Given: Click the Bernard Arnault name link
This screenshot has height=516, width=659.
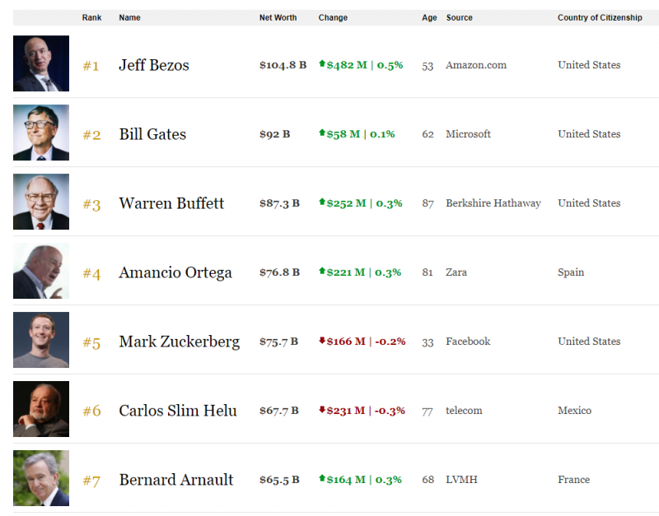Looking at the screenshot, I should pos(176,480).
